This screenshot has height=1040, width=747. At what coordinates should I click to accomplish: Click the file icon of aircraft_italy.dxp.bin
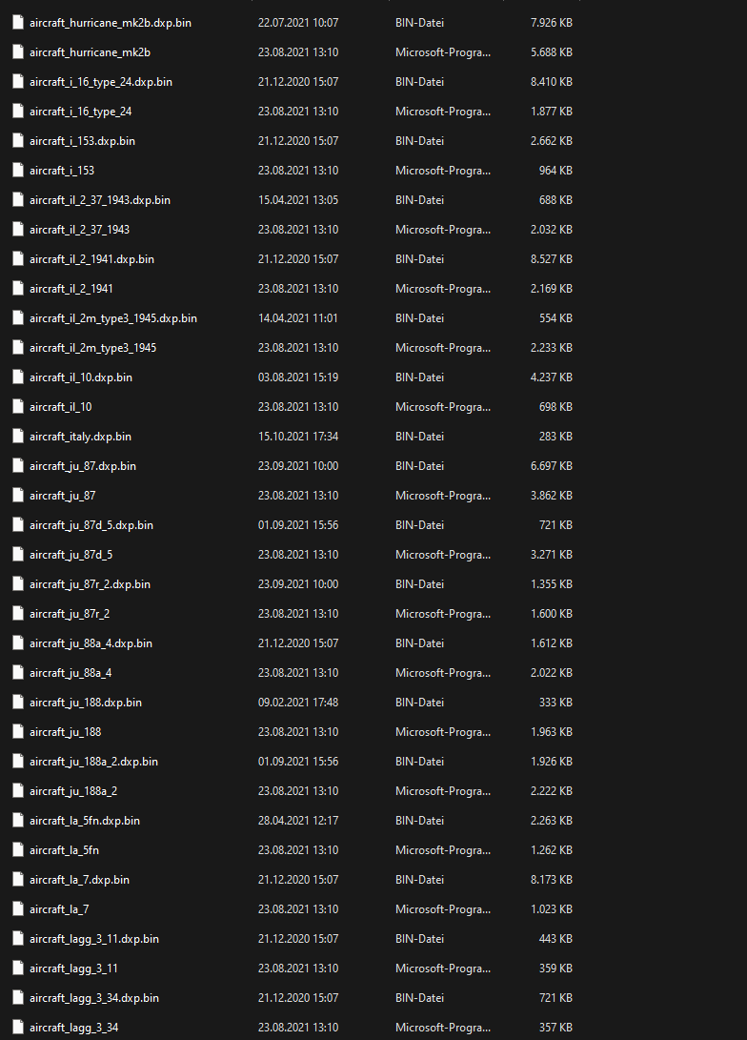[x=18, y=437]
